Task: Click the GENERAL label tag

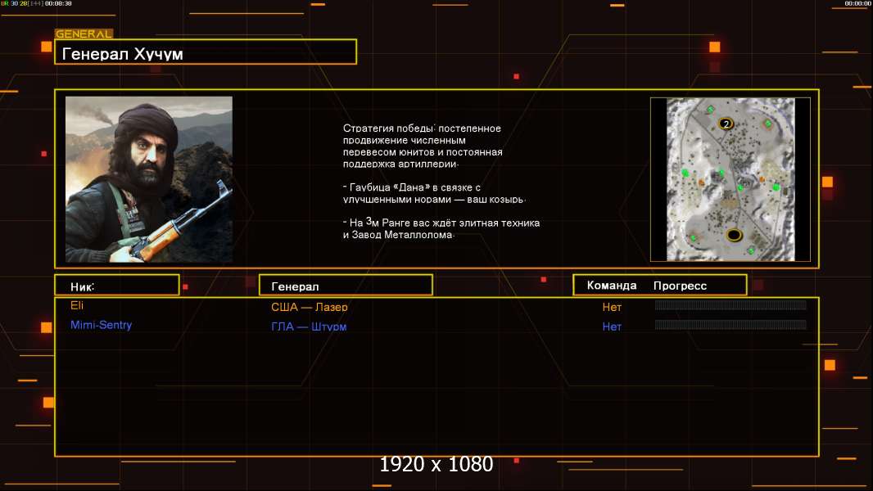Action: (x=84, y=34)
